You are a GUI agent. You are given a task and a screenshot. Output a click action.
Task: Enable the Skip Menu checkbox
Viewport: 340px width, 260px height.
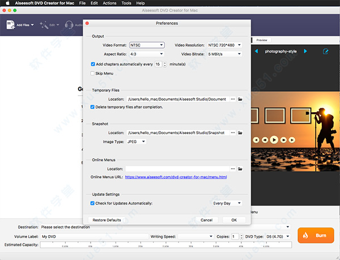[x=92, y=73]
